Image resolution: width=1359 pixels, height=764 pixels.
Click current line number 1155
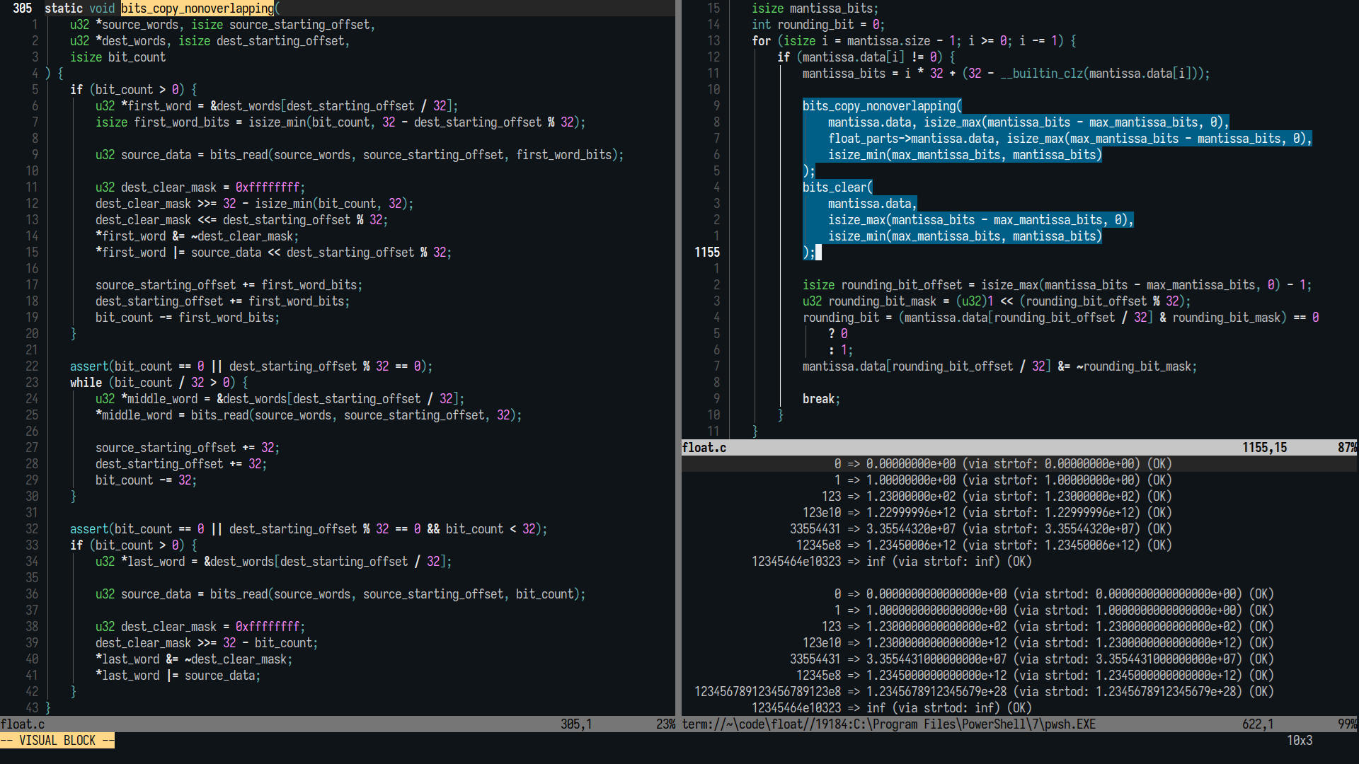[706, 253]
